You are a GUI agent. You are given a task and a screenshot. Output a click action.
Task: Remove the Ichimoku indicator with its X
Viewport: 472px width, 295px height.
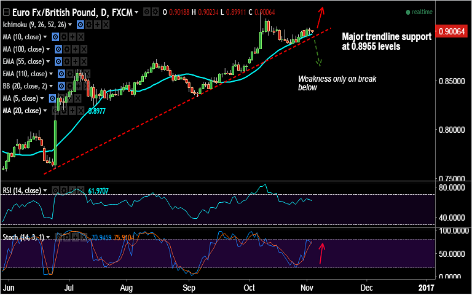(106, 25)
